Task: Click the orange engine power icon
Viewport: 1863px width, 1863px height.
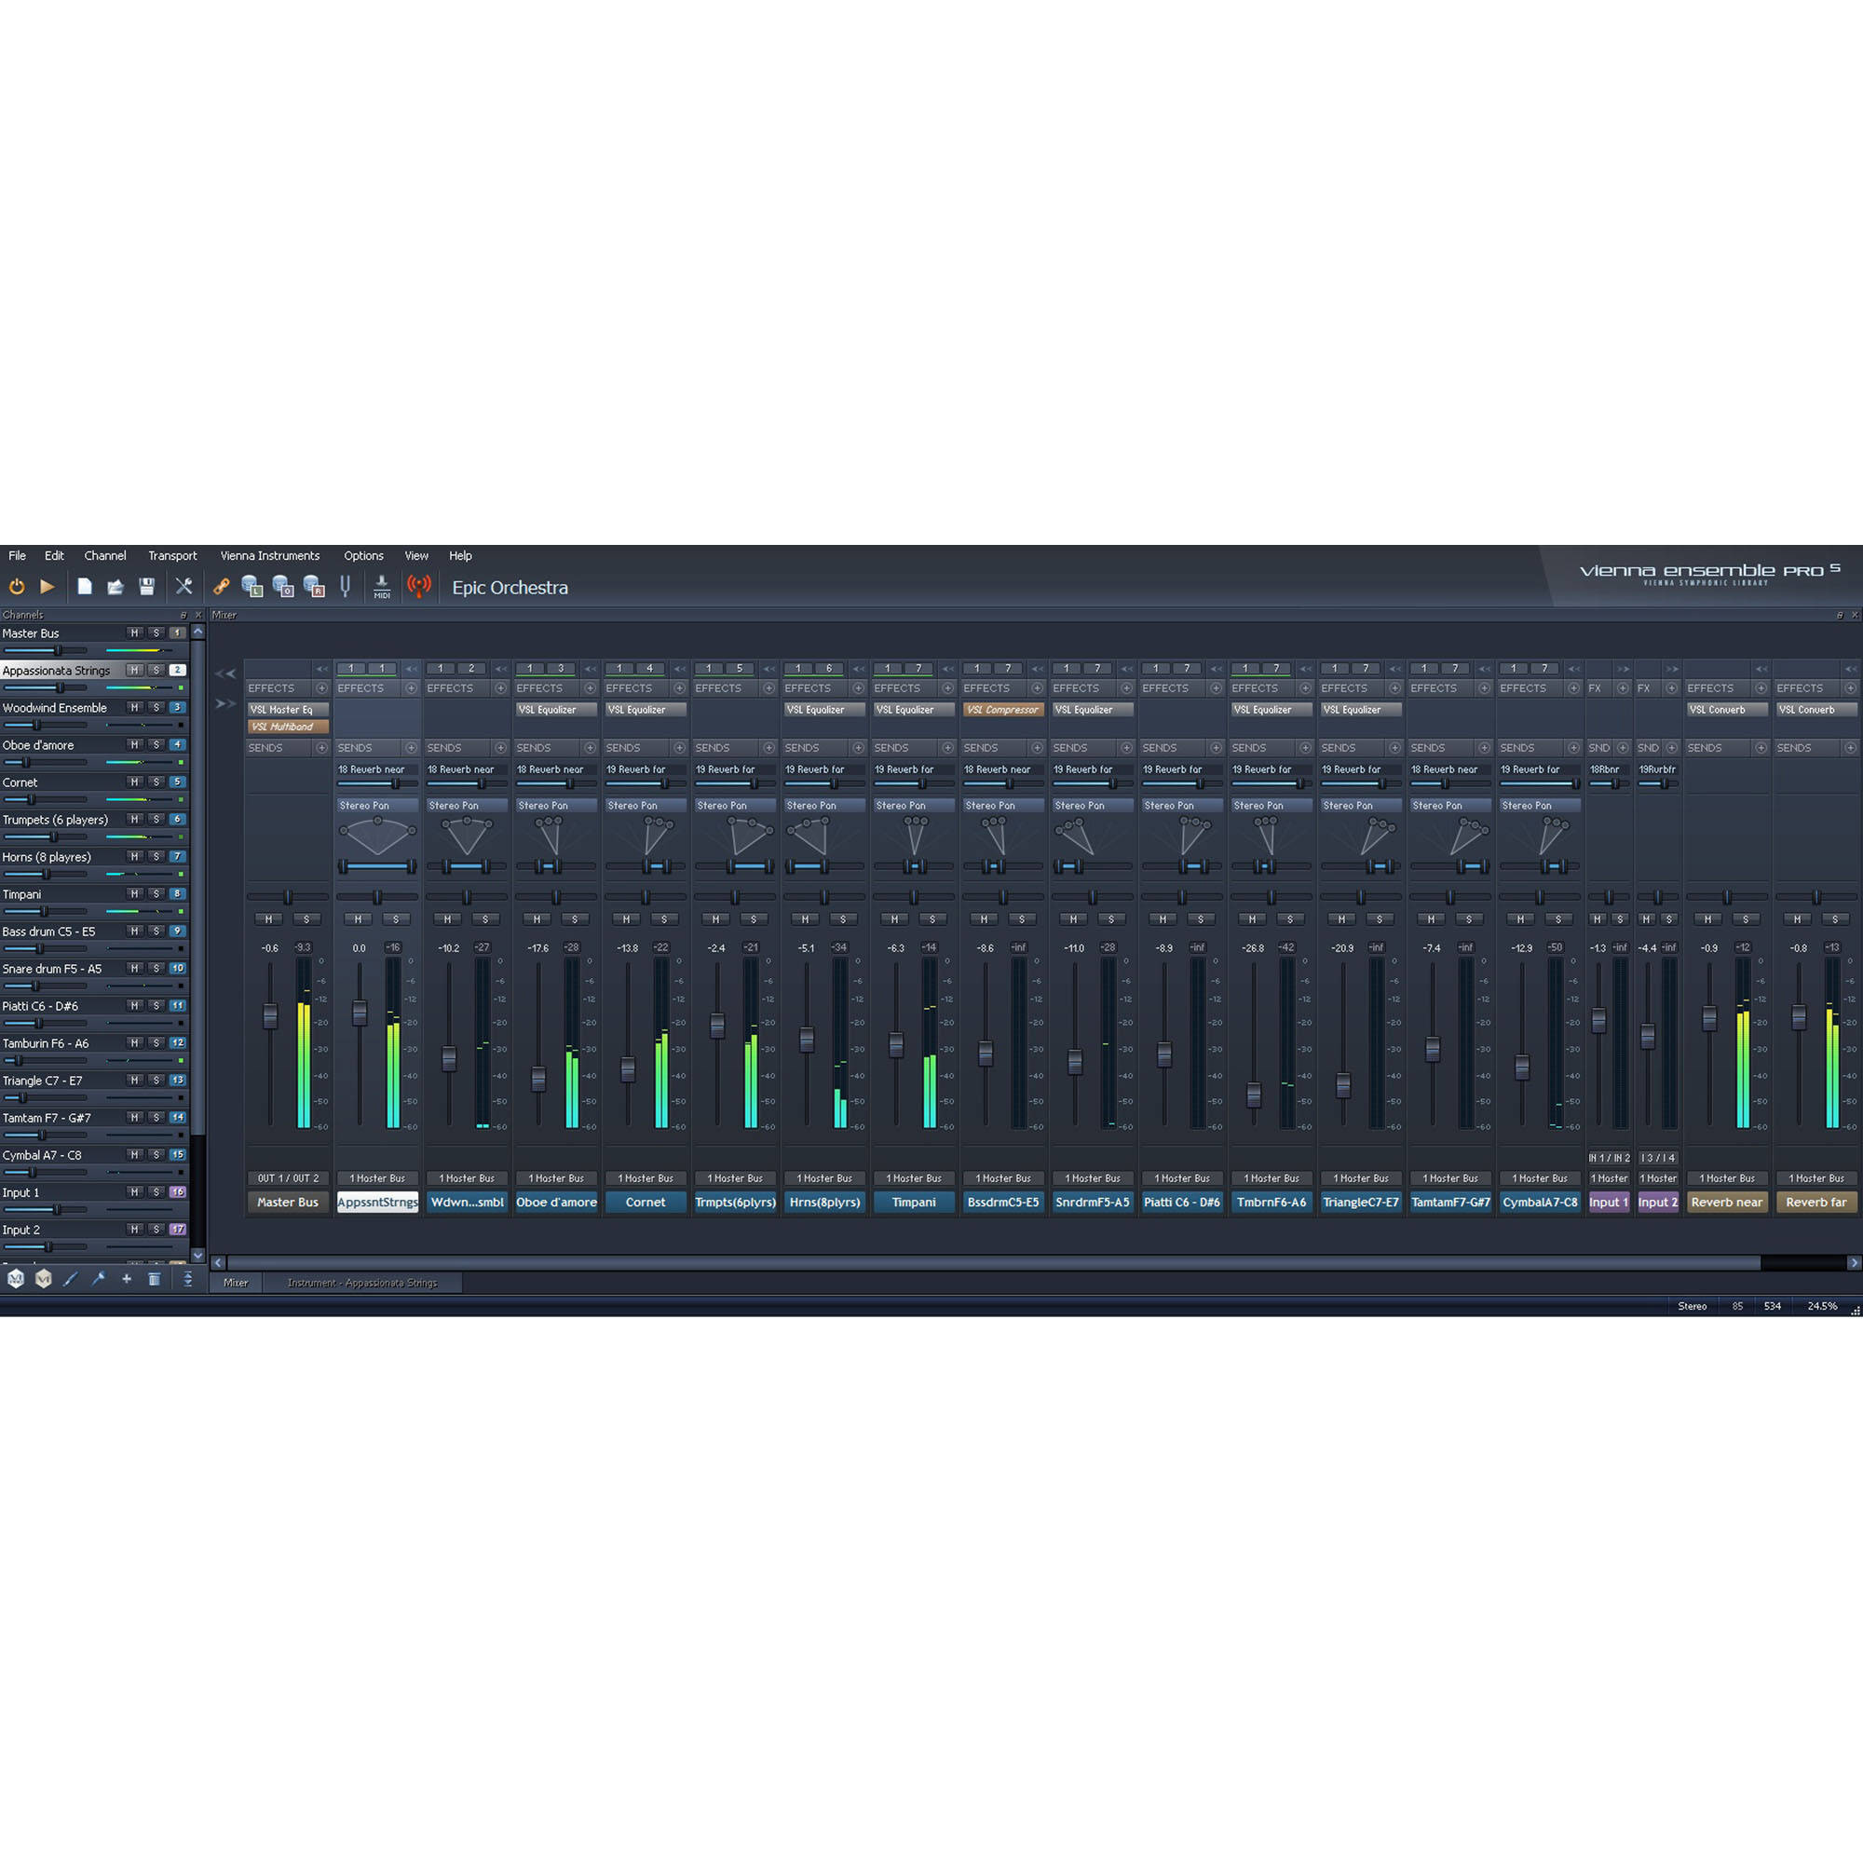Action: [17, 586]
